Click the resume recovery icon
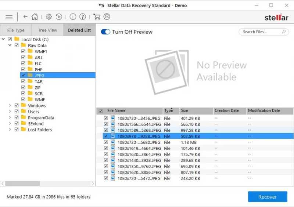 pyautogui.click(x=59, y=17)
